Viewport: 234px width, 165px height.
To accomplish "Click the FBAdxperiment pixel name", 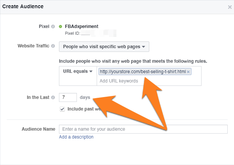I will pyautogui.click(x=81, y=27).
